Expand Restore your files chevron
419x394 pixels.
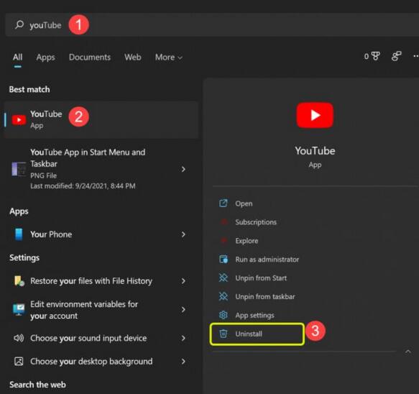[183, 281]
